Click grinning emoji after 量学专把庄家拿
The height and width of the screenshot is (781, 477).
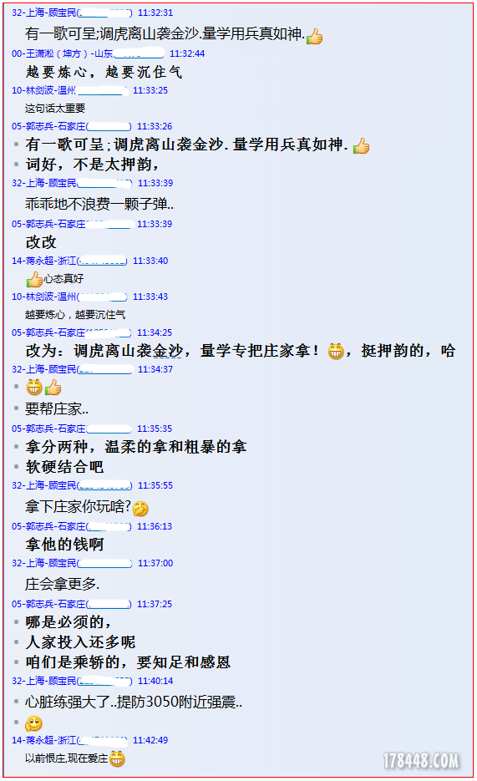(x=336, y=351)
